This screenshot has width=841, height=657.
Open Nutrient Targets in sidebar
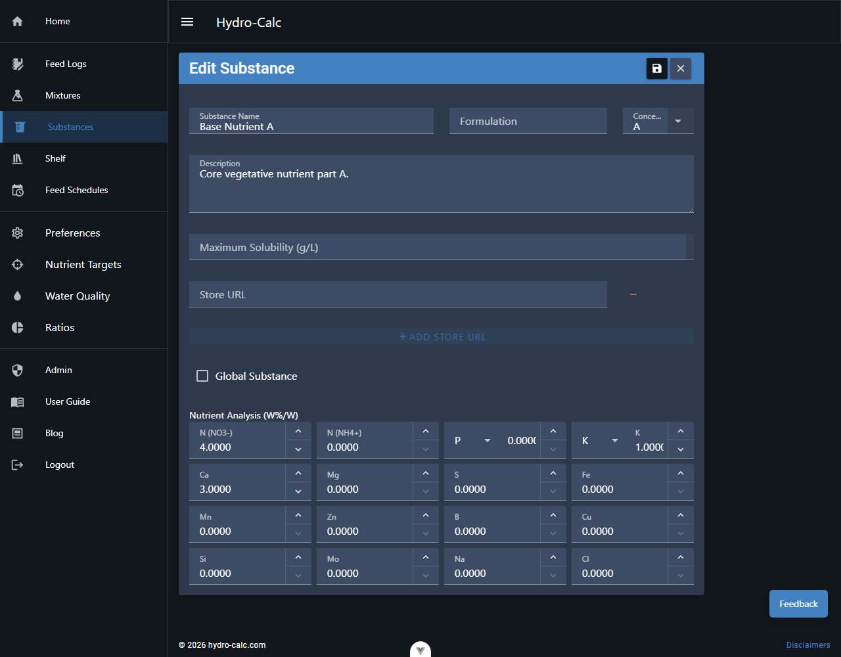(83, 265)
